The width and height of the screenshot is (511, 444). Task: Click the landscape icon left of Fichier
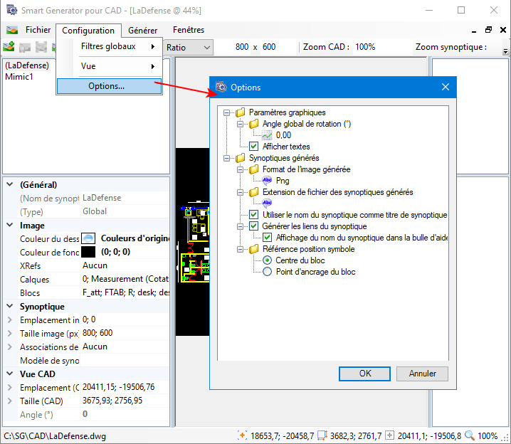point(11,31)
